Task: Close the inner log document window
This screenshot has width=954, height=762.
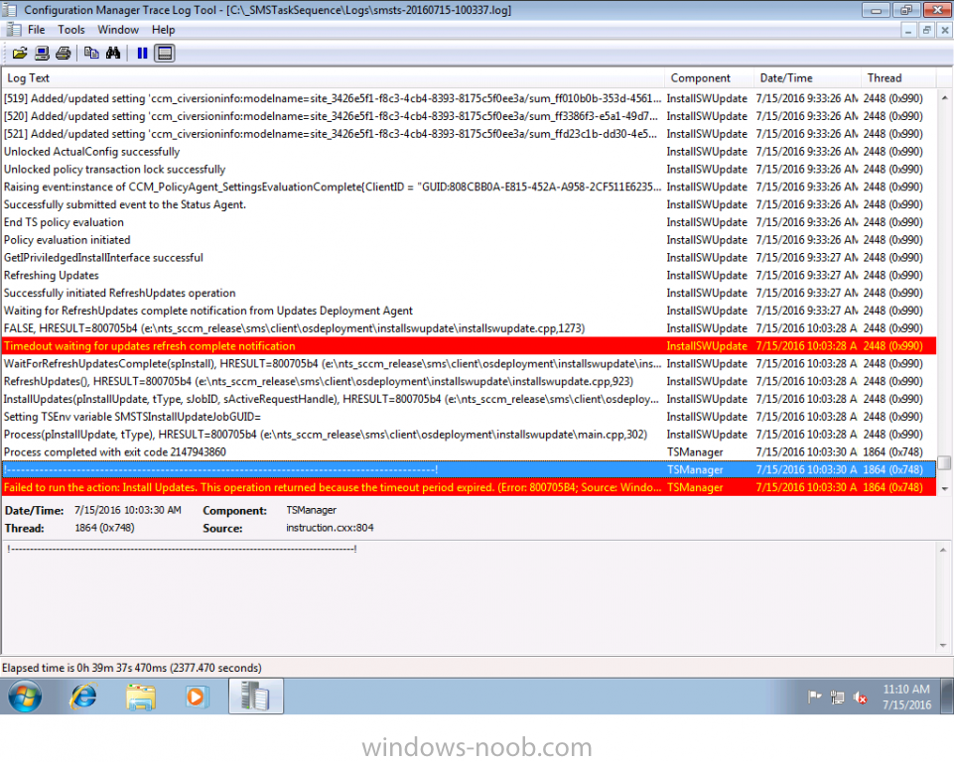Action: (945, 30)
